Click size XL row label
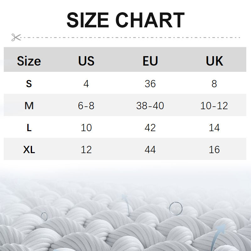Screen dimensions: 251x251 [29, 150]
